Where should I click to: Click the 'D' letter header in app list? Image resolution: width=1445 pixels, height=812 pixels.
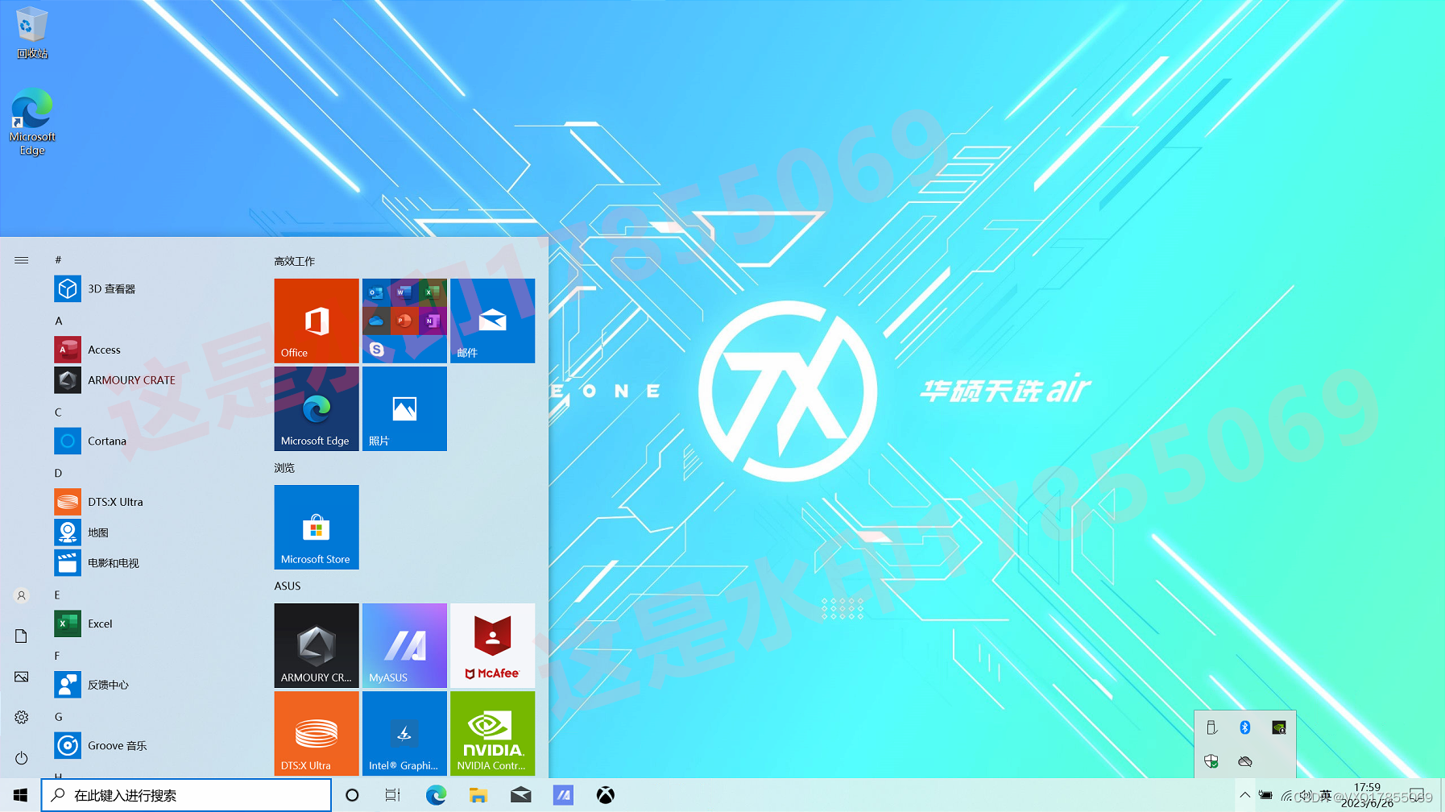coord(58,473)
